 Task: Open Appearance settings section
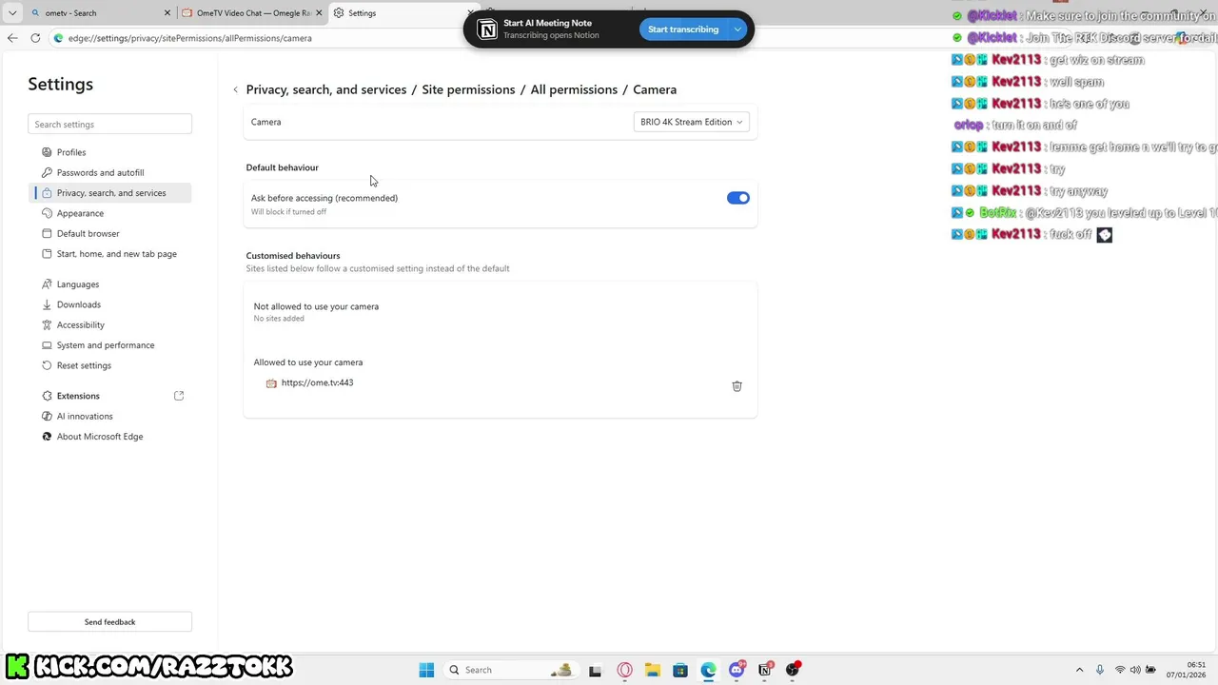[x=110, y=213]
